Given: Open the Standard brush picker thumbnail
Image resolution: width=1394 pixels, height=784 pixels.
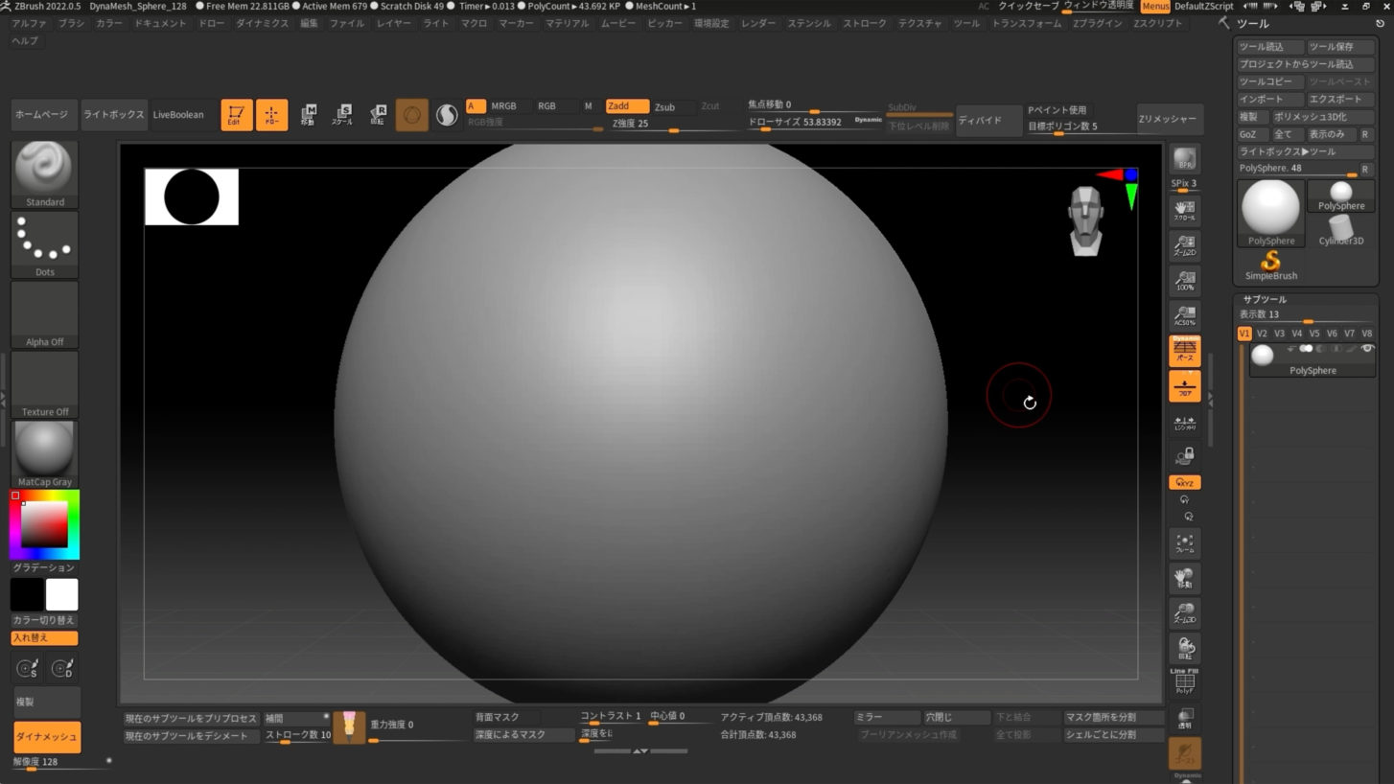Looking at the screenshot, I should (x=44, y=173).
